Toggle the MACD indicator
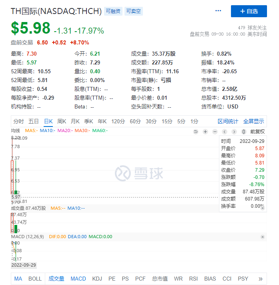279x285 pixels. (x=78, y=279)
